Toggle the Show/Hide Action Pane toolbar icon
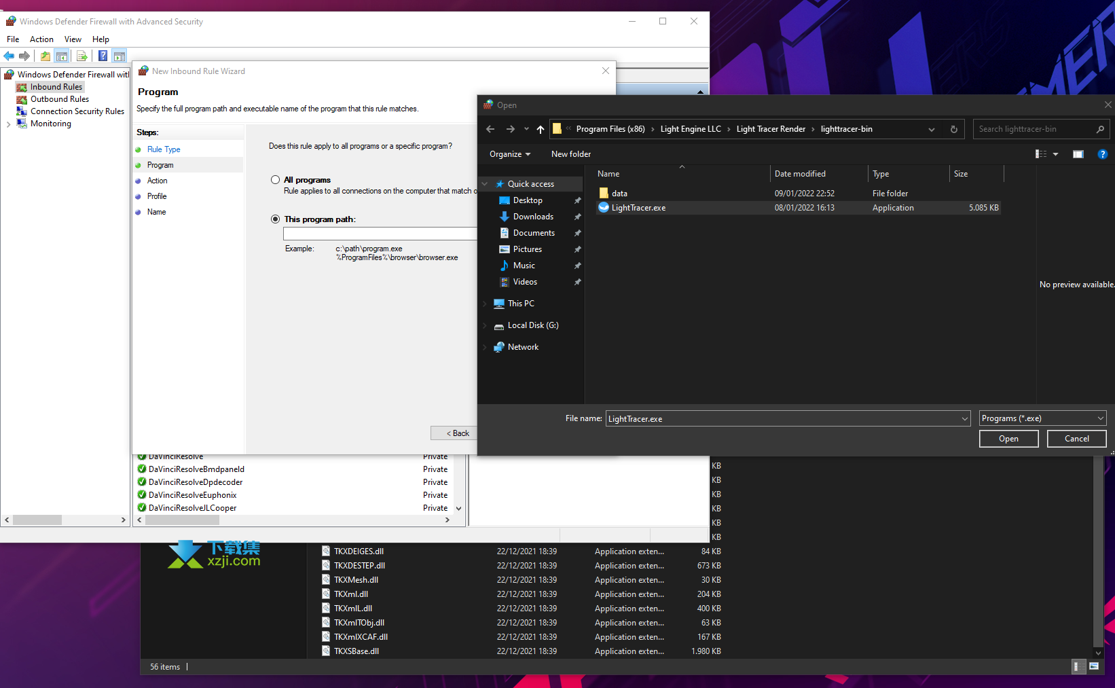 [x=120, y=56]
